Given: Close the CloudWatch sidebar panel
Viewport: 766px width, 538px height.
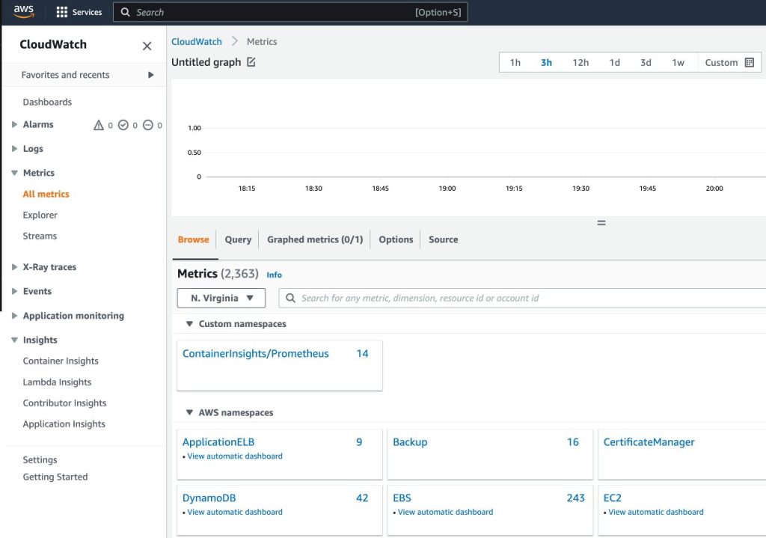Looking at the screenshot, I should [147, 46].
